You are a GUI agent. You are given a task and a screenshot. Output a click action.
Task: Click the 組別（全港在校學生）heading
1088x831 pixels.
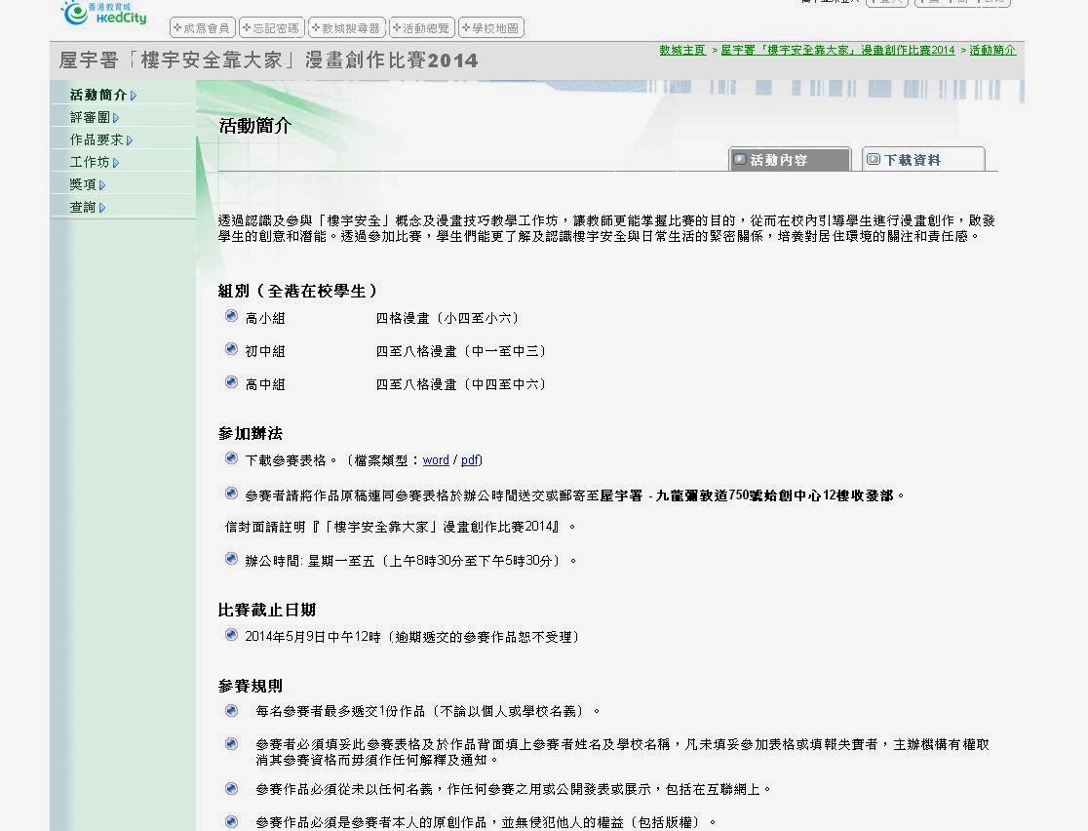click(x=299, y=291)
